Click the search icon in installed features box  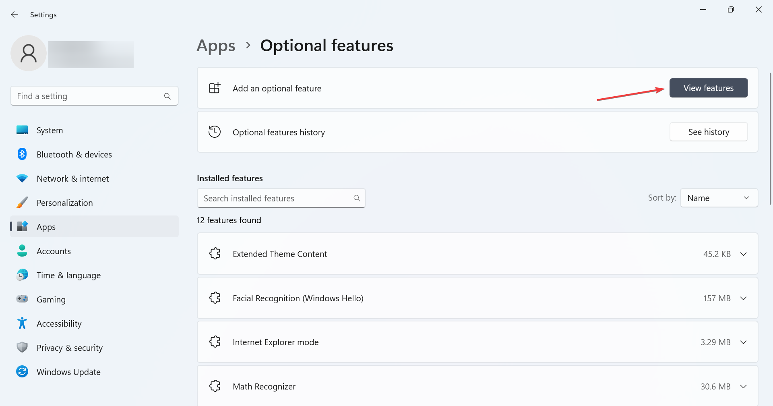pos(357,198)
